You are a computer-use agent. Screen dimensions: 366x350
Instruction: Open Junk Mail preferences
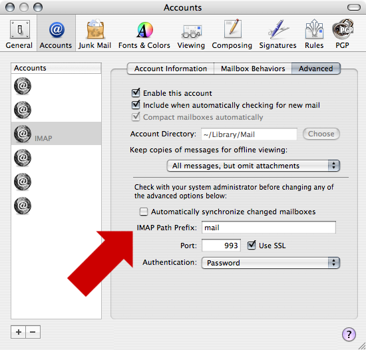click(94, 34)
